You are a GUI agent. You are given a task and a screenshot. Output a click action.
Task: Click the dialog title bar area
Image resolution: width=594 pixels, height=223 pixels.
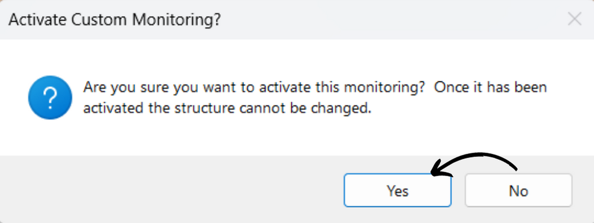[x=297, y=19]
